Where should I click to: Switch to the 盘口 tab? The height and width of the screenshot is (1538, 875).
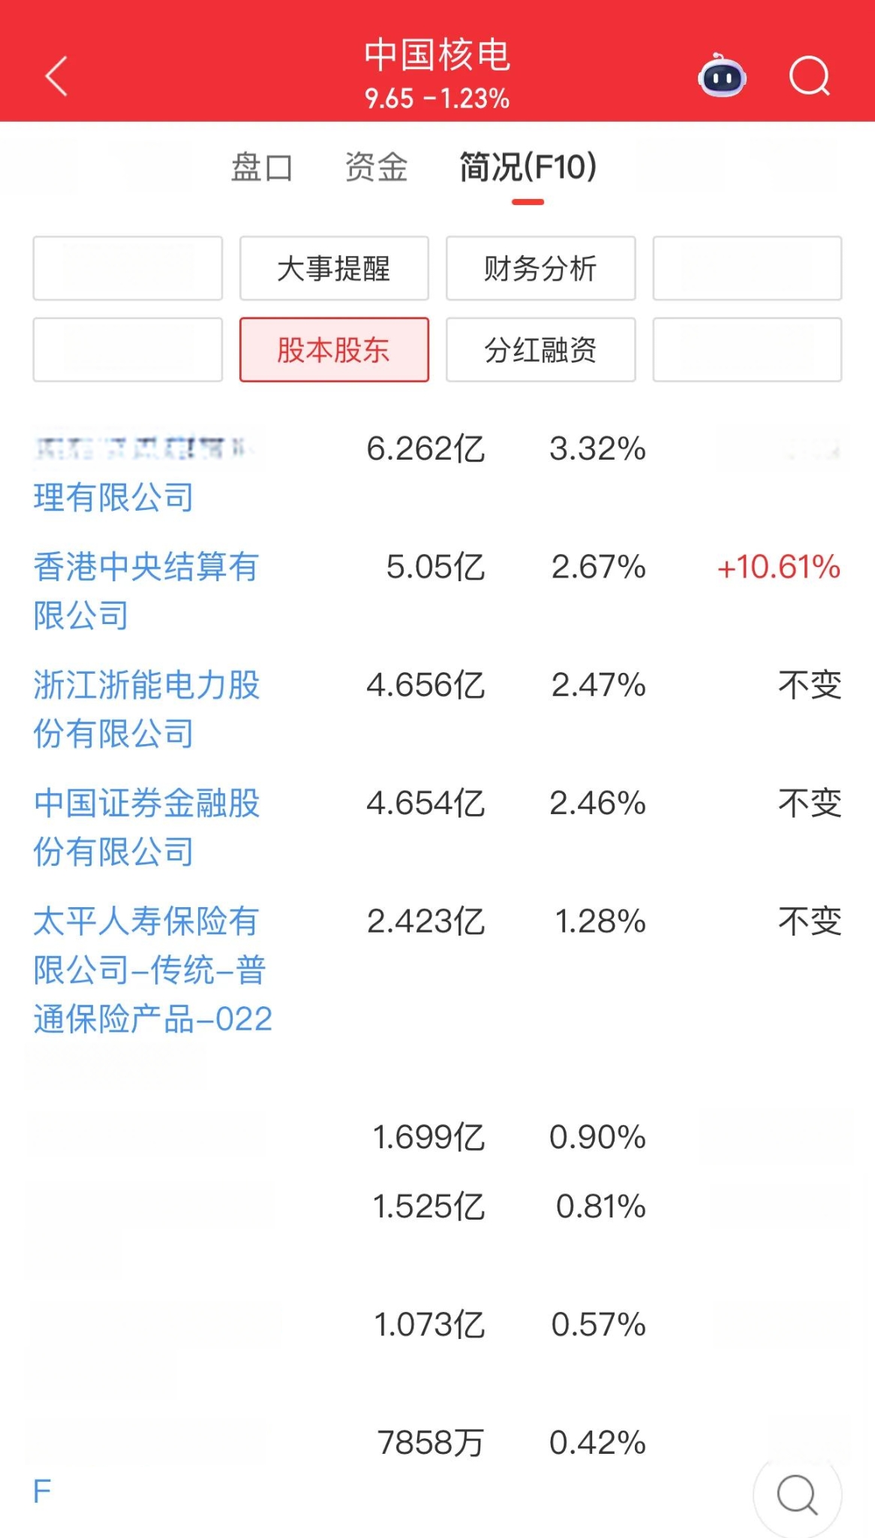pos(262,167)
